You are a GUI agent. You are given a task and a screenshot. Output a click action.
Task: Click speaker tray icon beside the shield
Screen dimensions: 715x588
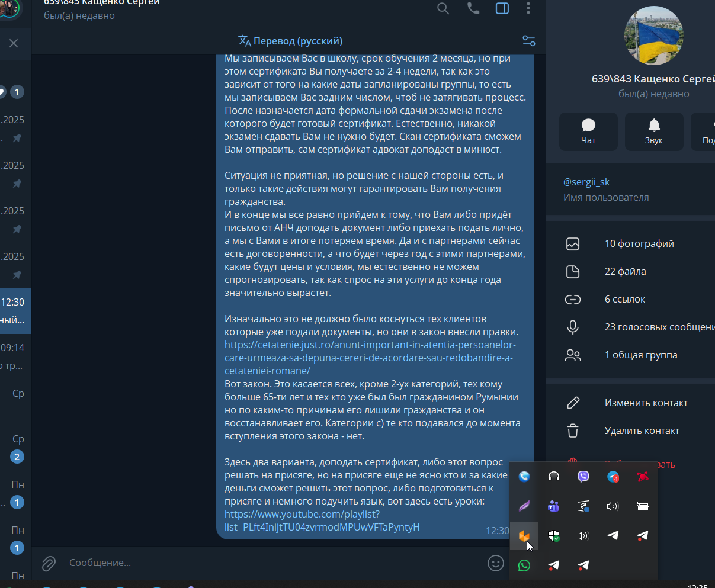click(x=583, y=536)
